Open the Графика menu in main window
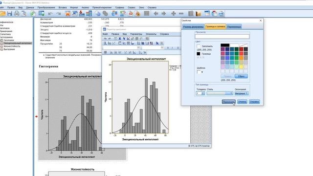The height and width of the screenshot is (176, 313). click(119, 7)
